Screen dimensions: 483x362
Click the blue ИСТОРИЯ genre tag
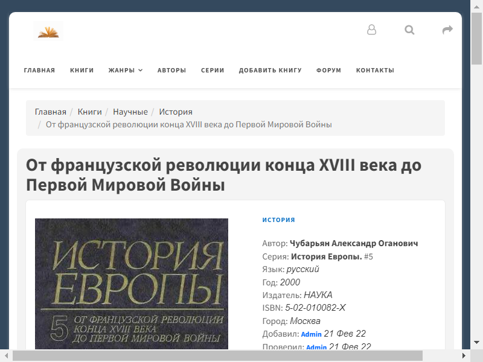pos(278,220)
